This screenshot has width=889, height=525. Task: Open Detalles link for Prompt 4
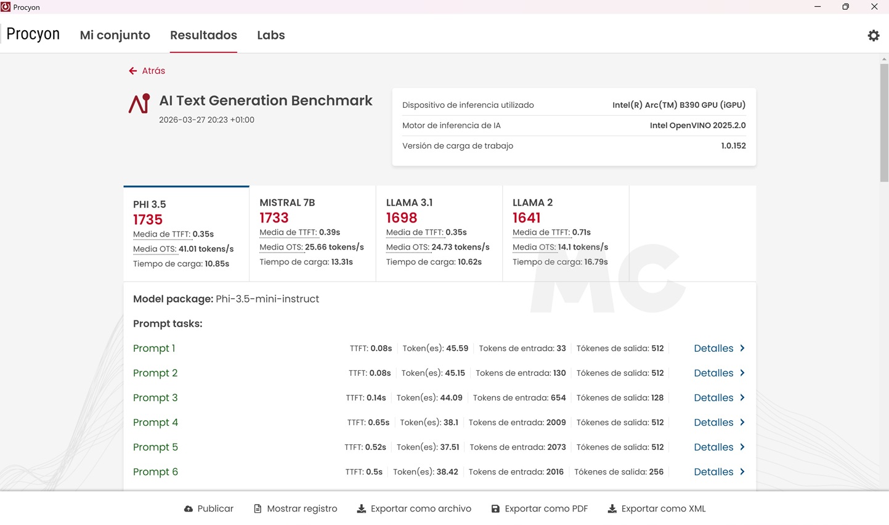pos(713,422)
